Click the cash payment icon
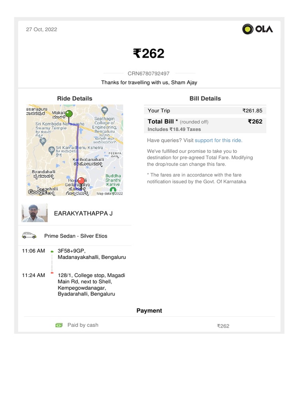 [59, 325]
